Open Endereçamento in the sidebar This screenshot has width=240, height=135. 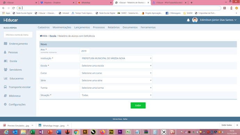pos(16,43)
